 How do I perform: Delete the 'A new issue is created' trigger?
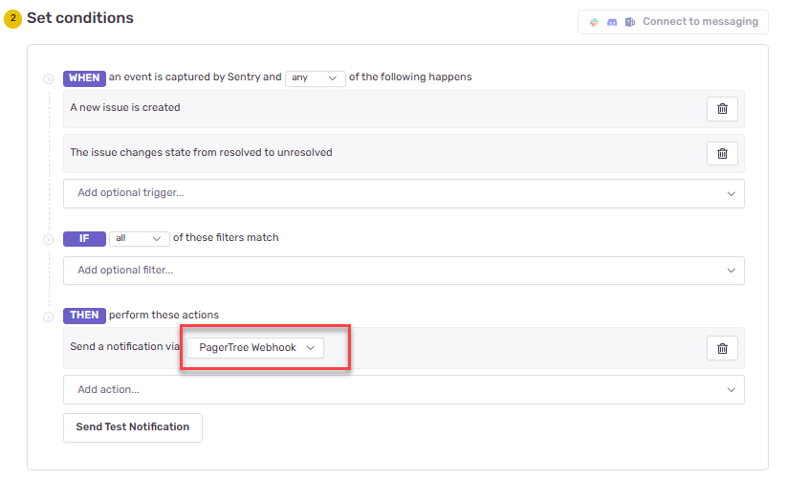[722, 109]
